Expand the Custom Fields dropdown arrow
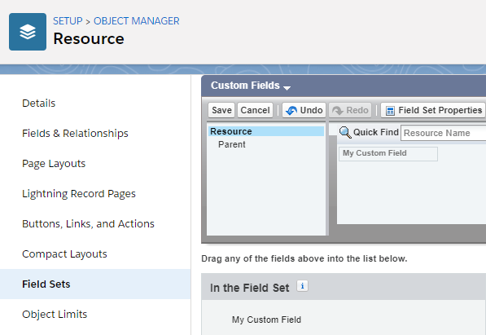The width and height of the screenshot is (486, 335). click(x=287, y=88)
